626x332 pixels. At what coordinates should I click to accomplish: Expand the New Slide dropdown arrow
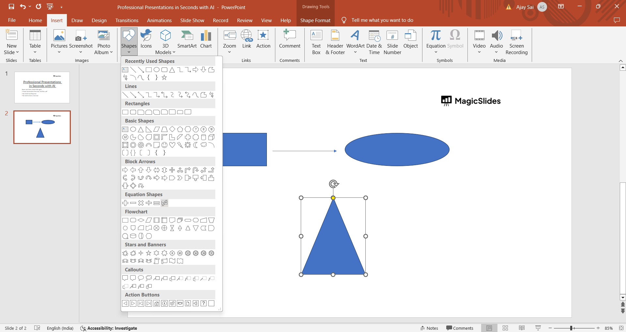17,52
